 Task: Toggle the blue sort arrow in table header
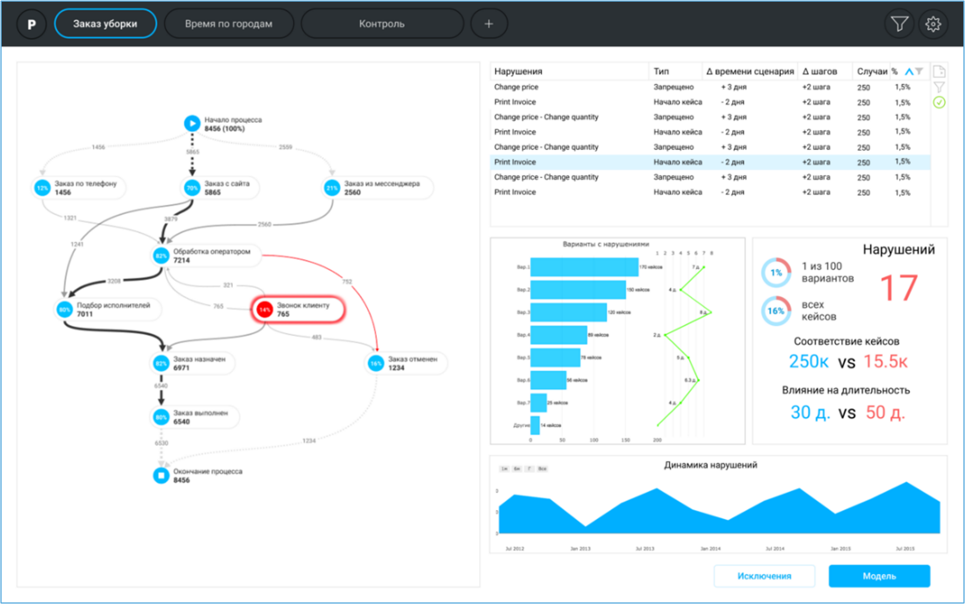[909, 72]
